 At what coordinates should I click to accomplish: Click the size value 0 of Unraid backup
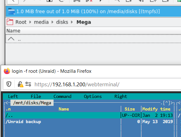coord(139,122)
